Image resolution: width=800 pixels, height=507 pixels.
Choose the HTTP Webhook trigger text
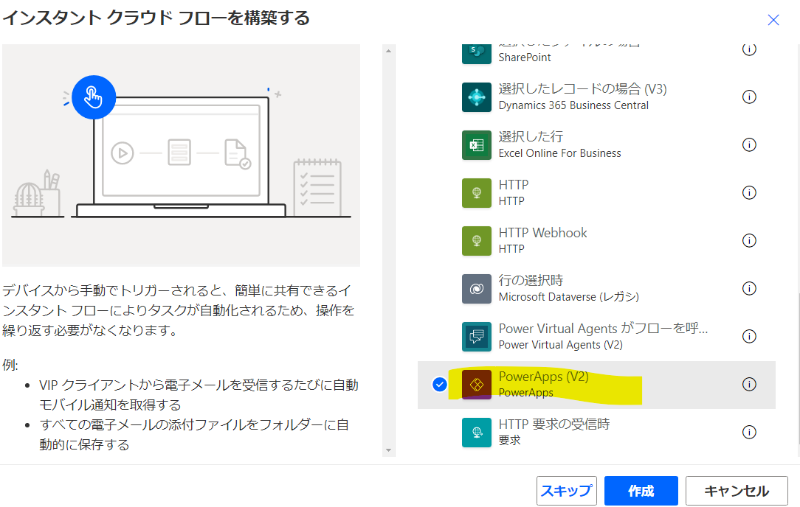point(543,233)
